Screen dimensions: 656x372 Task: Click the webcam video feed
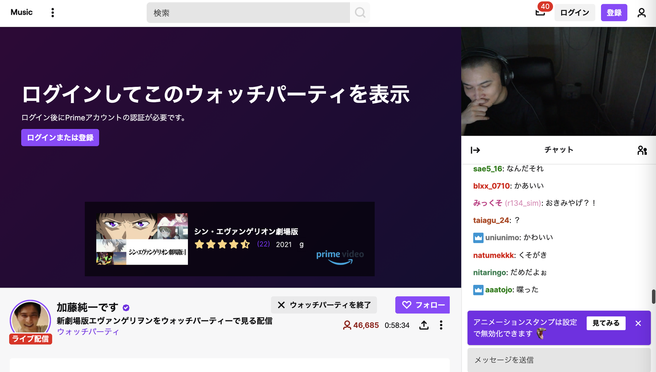(558, 81)
